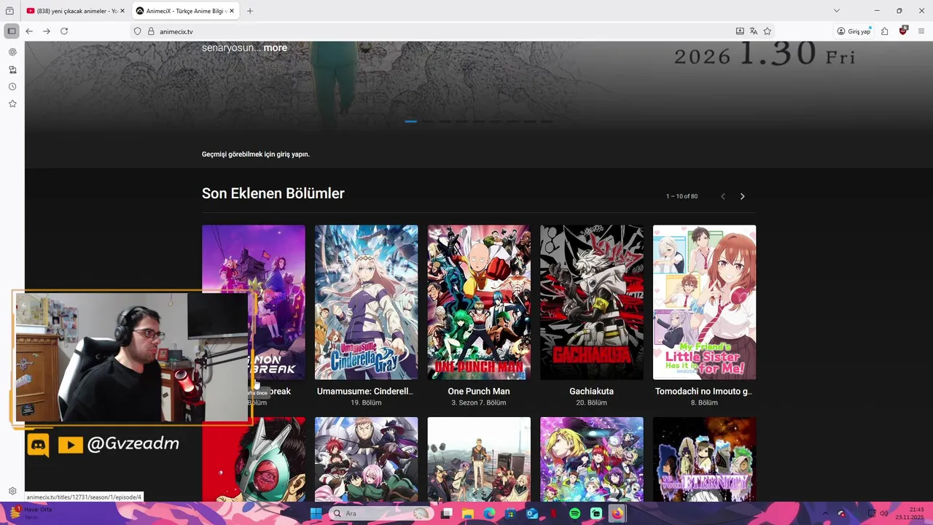The width and height of the screenshot is (933, 525).
Task: Open Outlook from the taskbar
Action: tap(532, 513)
